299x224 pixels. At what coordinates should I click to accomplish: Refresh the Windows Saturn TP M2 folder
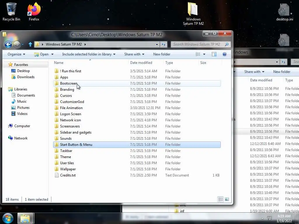point(164,44)
